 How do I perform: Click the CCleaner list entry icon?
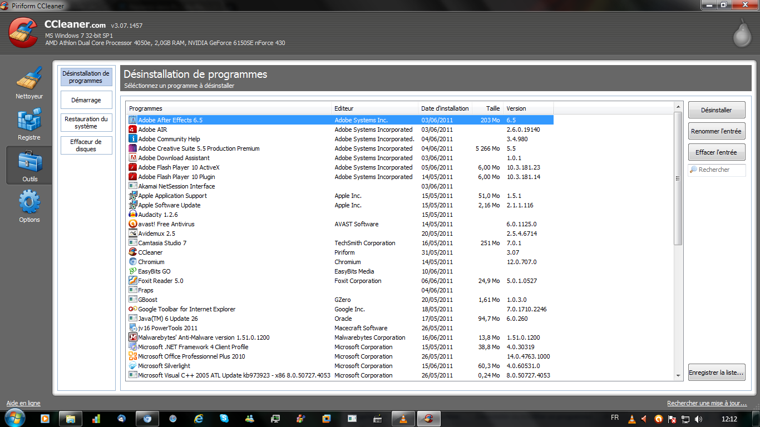(133, 252)
